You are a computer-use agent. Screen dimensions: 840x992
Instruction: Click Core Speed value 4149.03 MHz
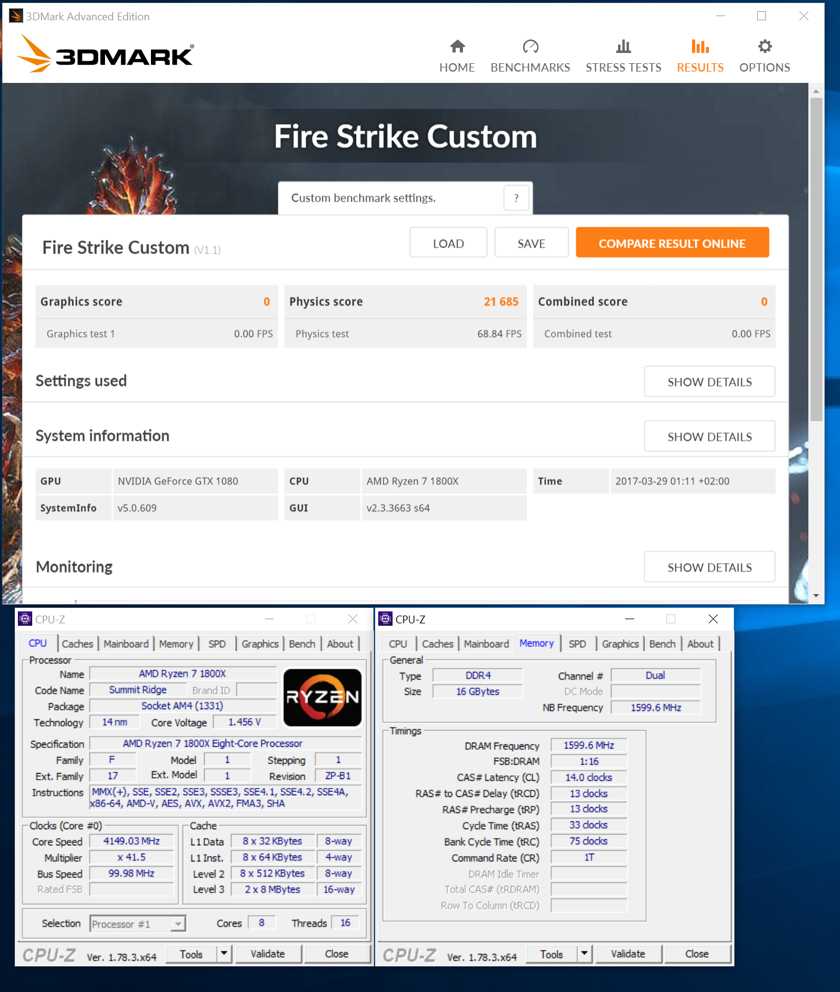tap(132, 841)
